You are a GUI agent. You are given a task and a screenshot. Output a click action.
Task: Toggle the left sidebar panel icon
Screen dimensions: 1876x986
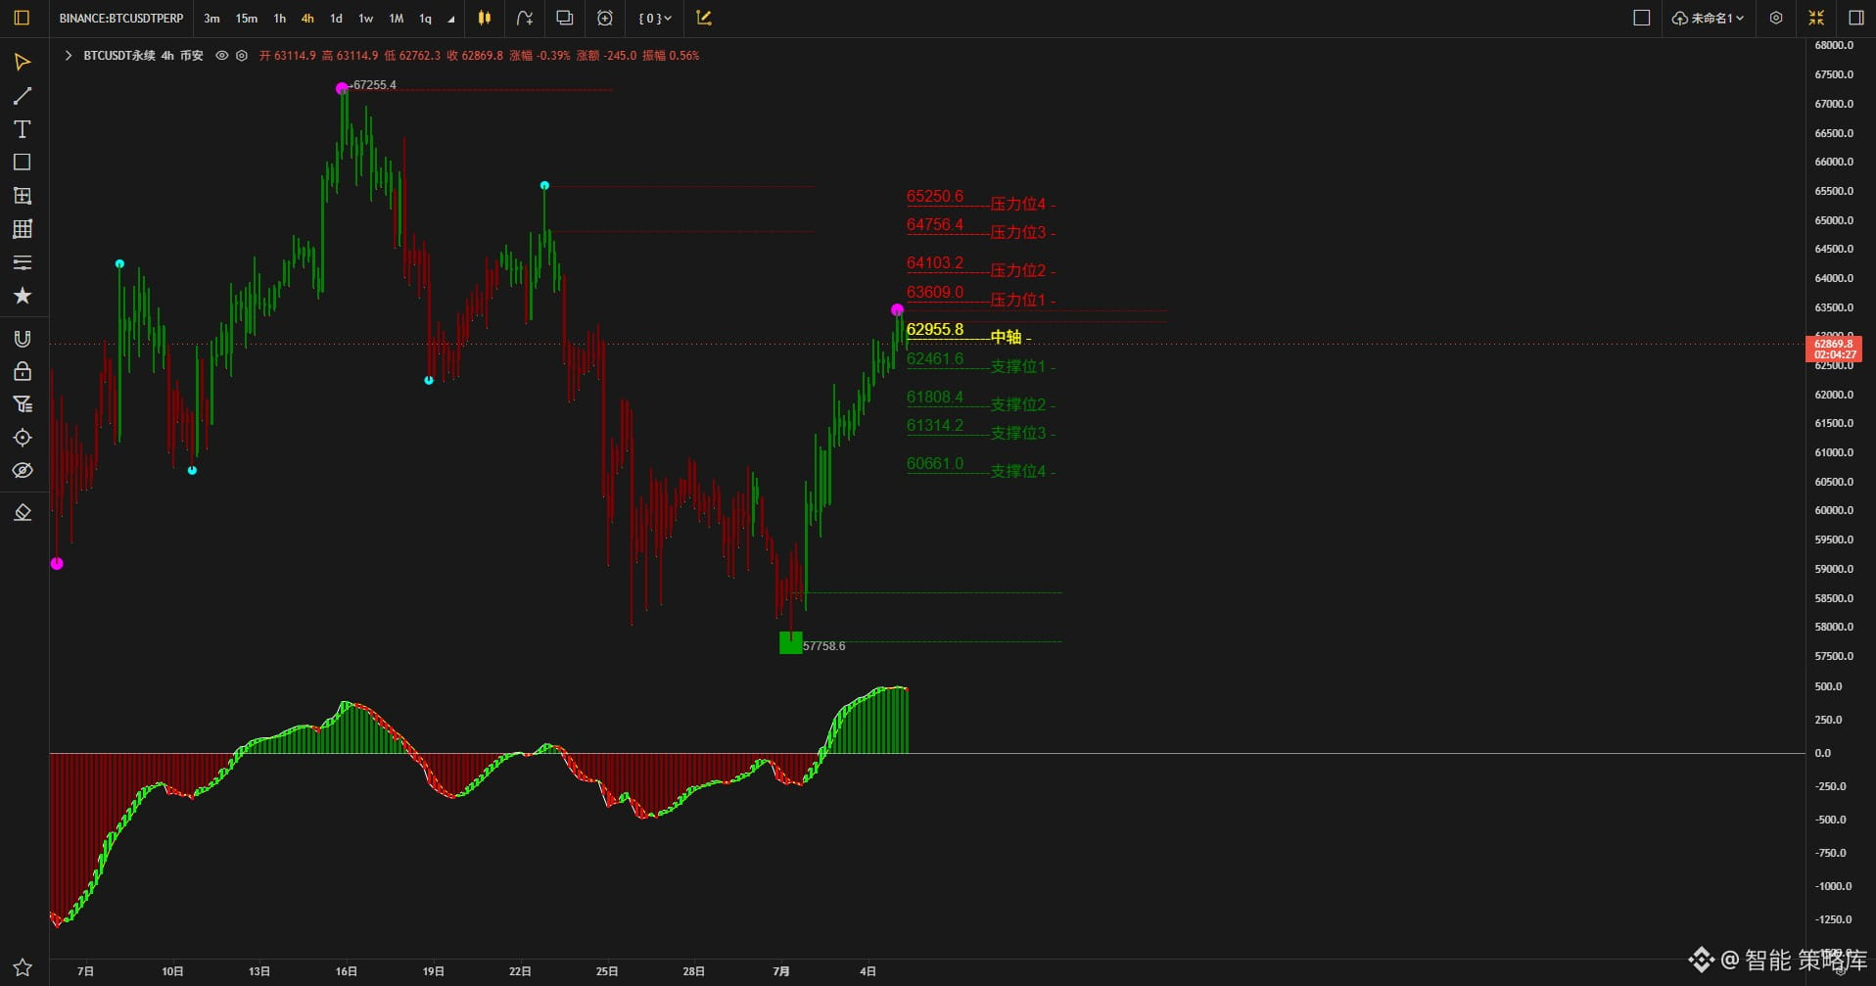pyautogui.click(x=22, y=18)
